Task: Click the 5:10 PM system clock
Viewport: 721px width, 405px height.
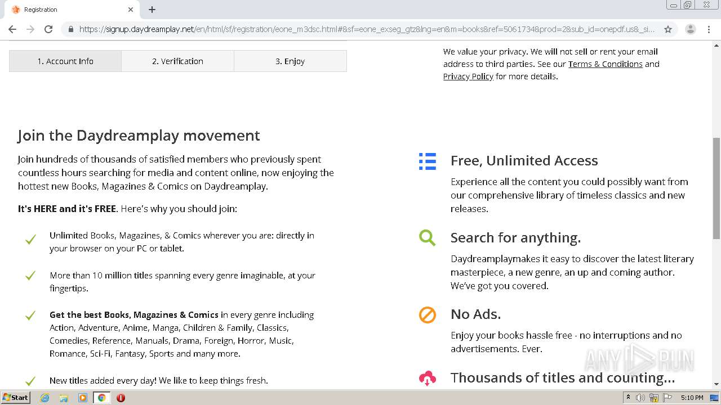Action: click(x=692, y=398)
